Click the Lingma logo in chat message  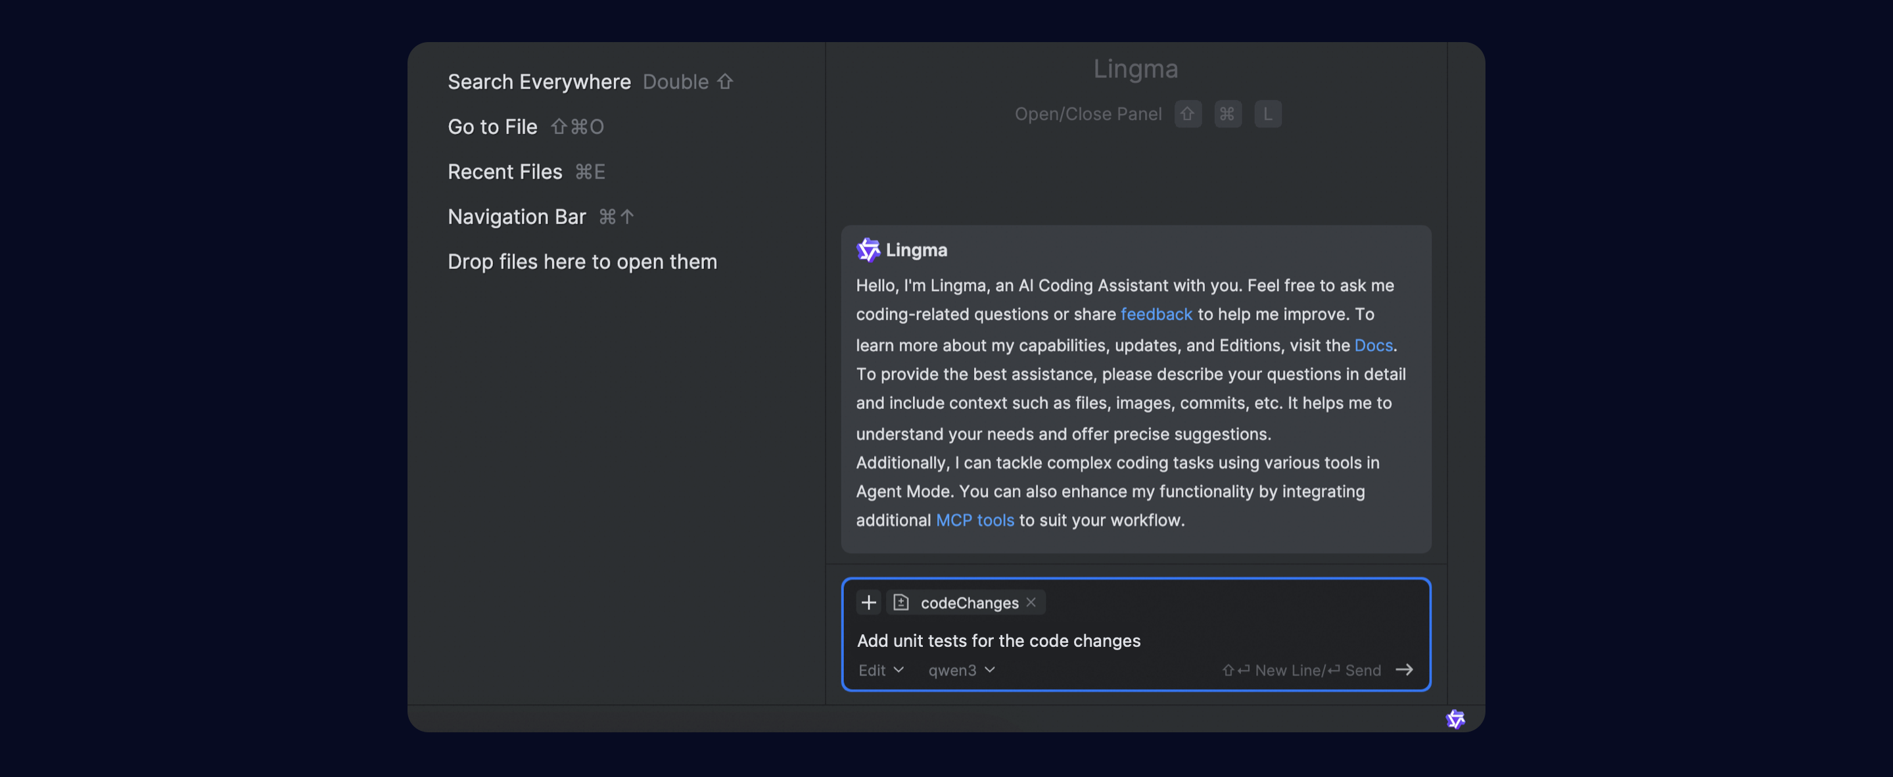[868, 250]
